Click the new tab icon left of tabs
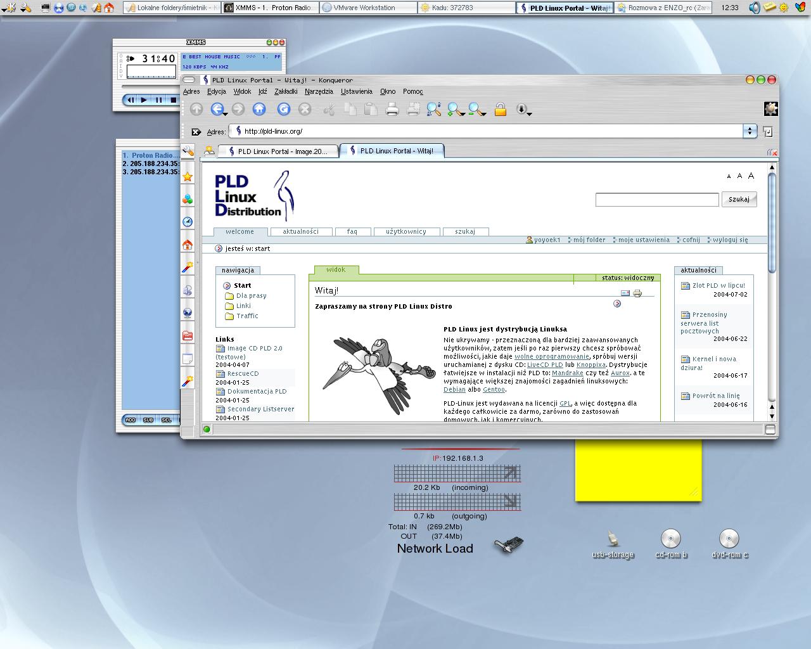This screenshot has width=811, height=649. [x=209, y=151]
